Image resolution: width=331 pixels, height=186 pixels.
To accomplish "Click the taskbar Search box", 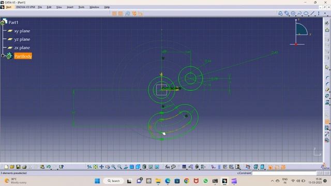I will 114,181.
